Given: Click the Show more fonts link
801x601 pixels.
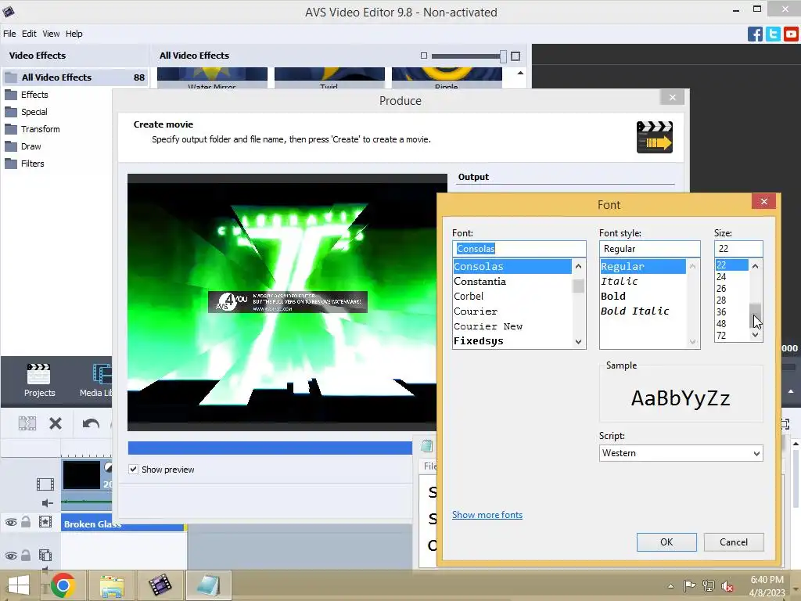Looking at the screenshot, I should click(x=487, y=515).
